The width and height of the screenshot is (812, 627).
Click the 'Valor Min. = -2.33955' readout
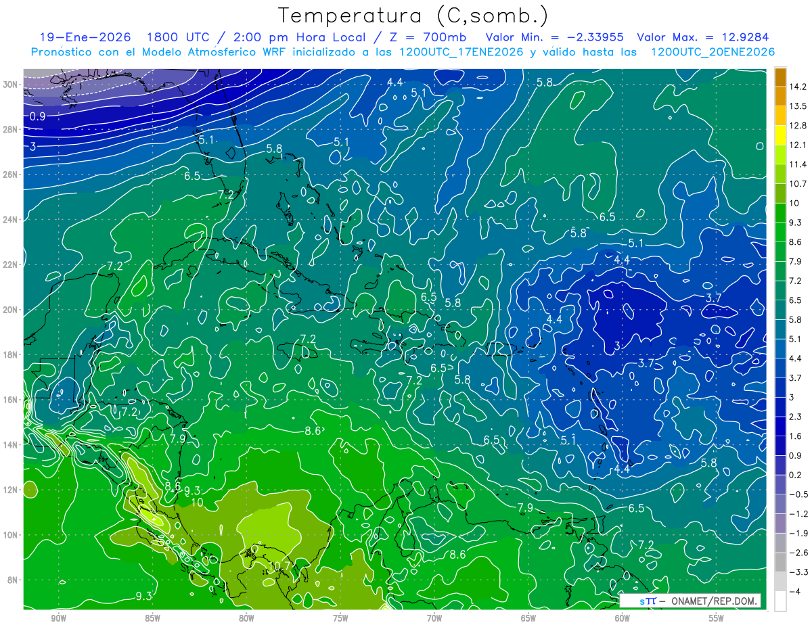(555, 37)
